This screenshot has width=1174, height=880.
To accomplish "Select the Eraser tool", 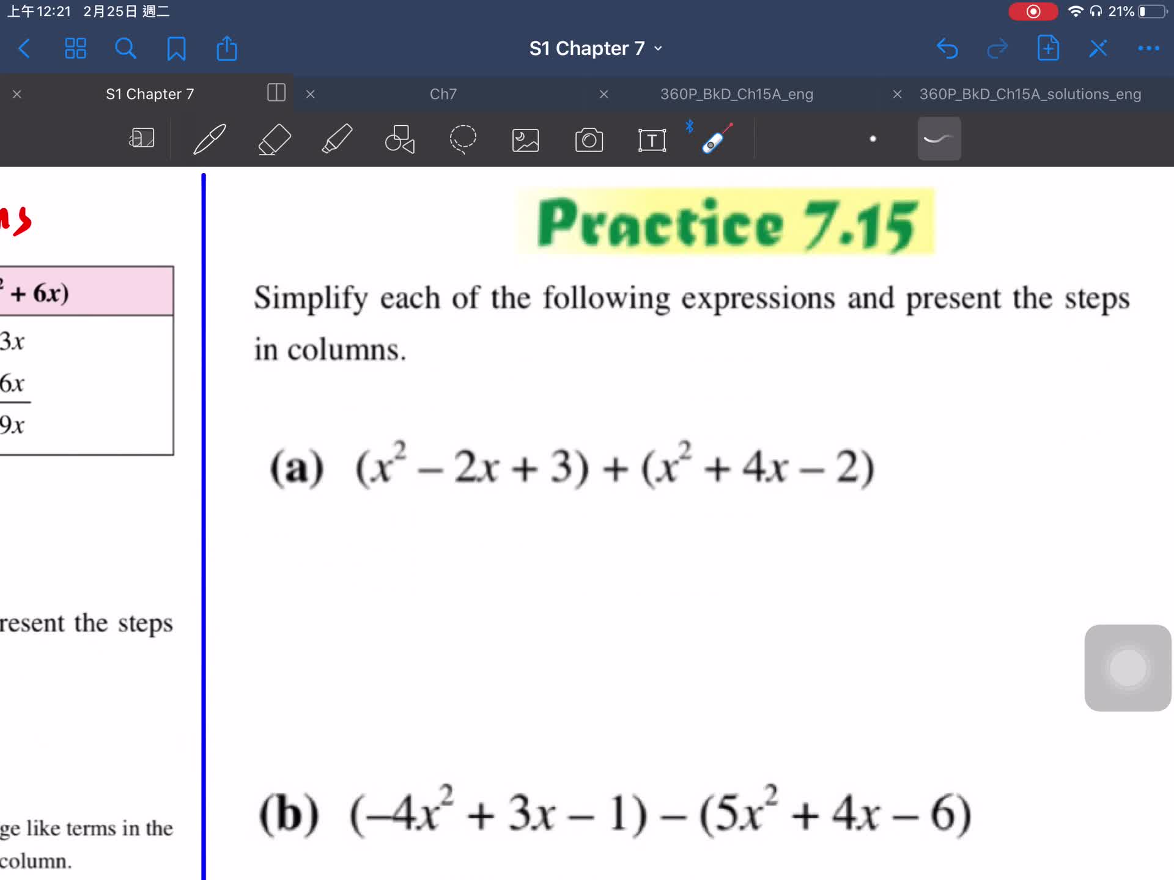I will 275,139.
